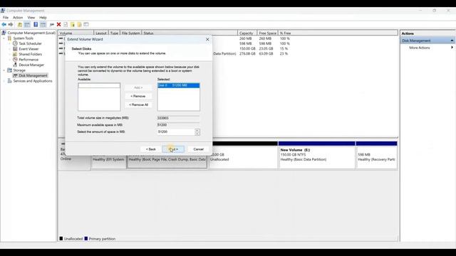Toggle the Show/Hide Action Pane toolbar icon
Viewport: 456px width, 256px height.
pos(43,25)
